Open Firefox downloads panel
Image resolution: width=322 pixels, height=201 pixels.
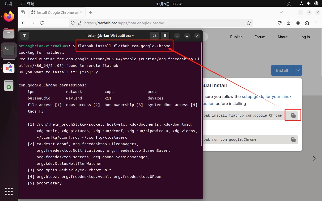[x=289, y=23]
